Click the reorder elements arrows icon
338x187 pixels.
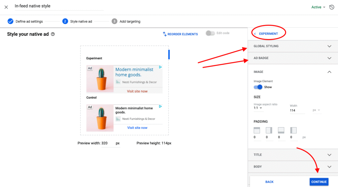[x=165, y=34]
